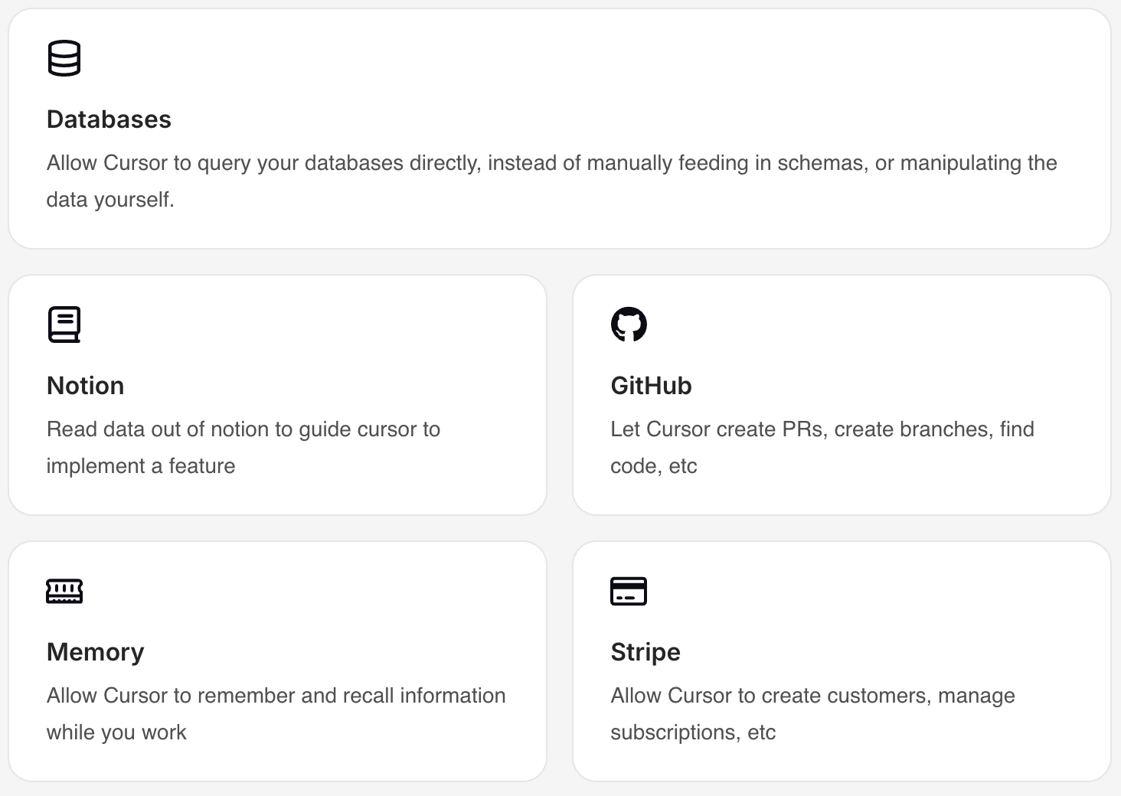Click Notion description about reading data
This screenshot has width=1121, height=796.
tap(243, 448)
